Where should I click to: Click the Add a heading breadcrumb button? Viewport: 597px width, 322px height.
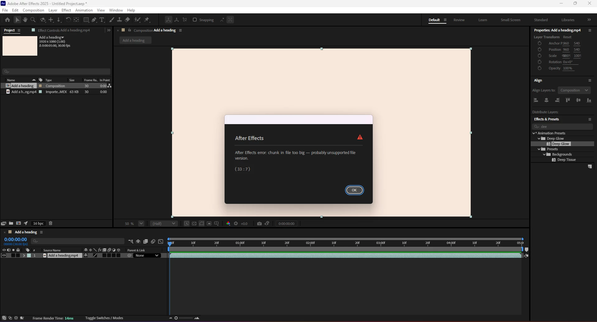pos(135,40)
